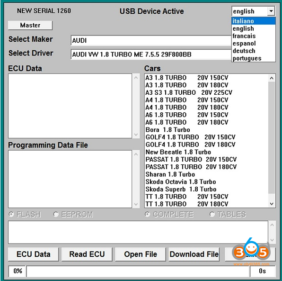Viewport: 282px width, 281px height.
Task: Select A3 S3 1.8 TURBO 225CV car
Action: (189, 92)
